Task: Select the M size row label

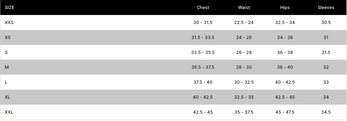Action: click(7, 67)
